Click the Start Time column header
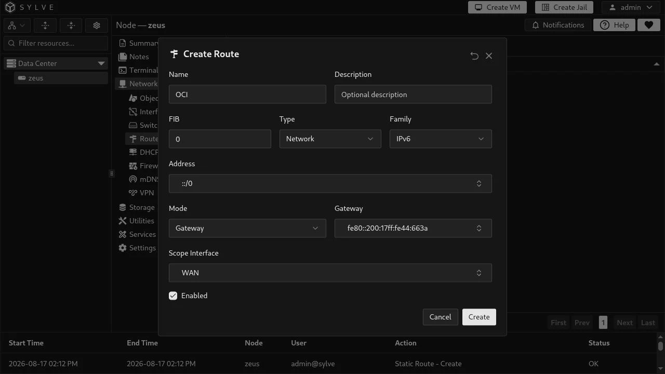Screen dimensions: 665x374 click(26, 343)
